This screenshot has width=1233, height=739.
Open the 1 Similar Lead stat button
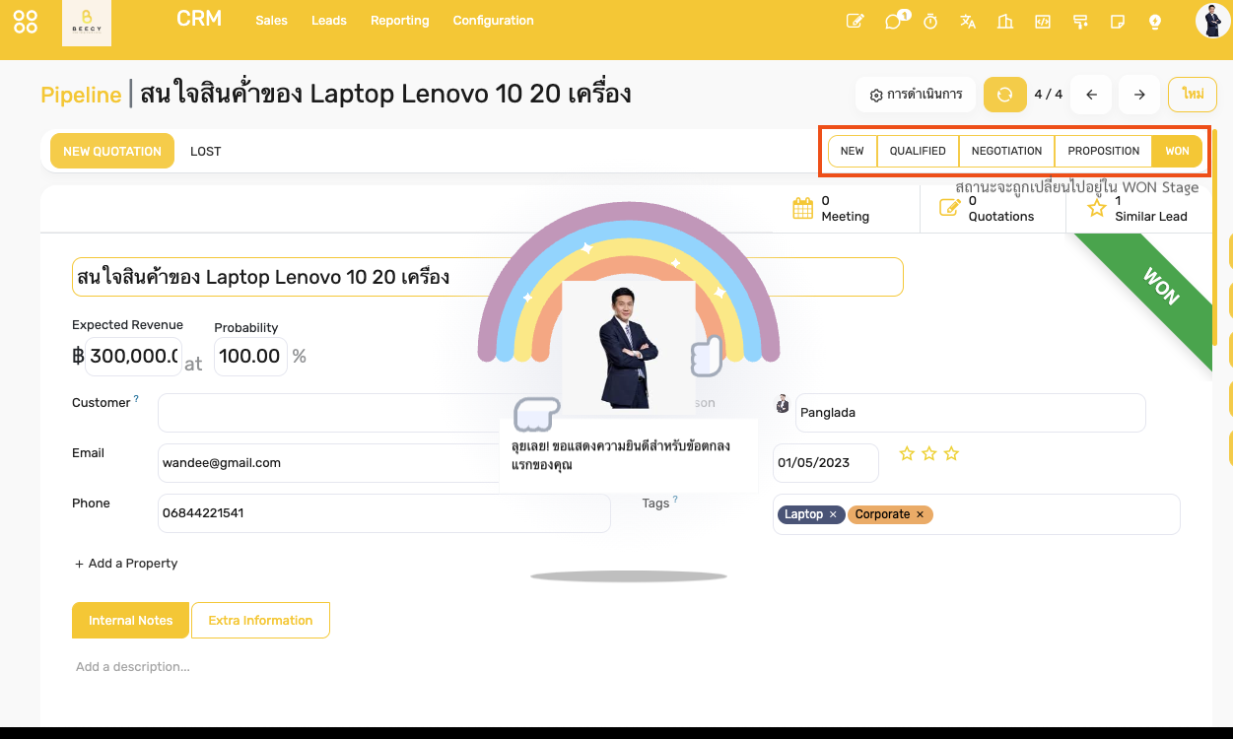[1138, 208]
